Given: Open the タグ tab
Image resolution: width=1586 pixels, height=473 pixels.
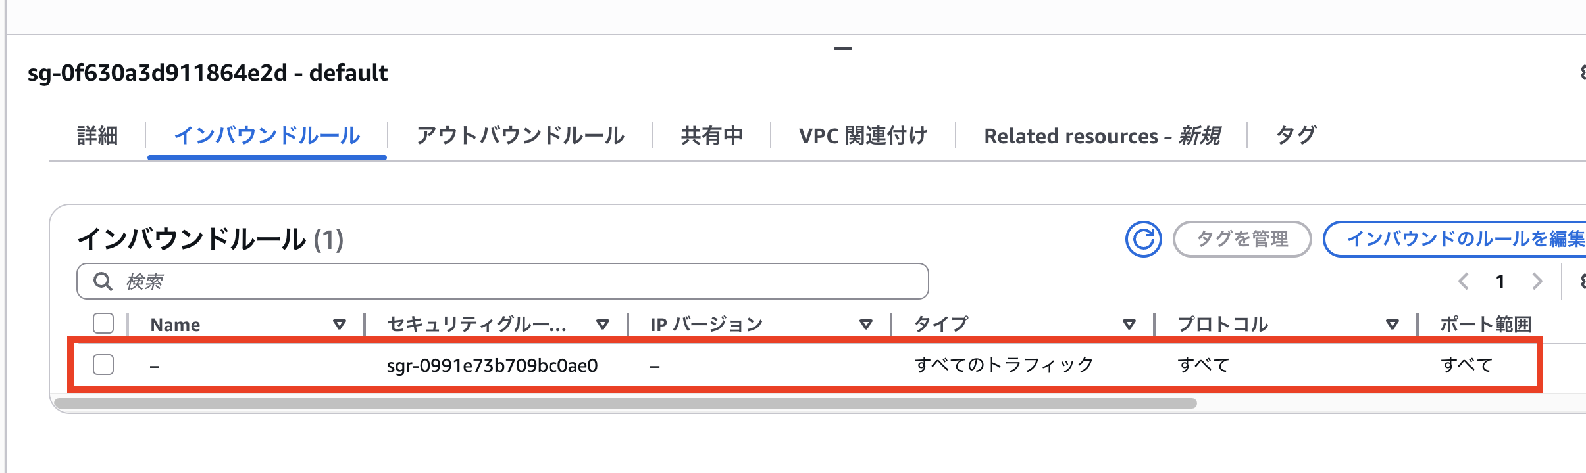Looking at the screenshot, I should click(x=1296, y=136).
